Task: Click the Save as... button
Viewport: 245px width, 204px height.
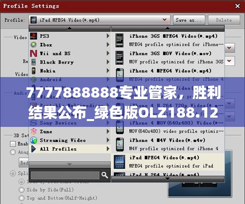Action: pyautogui.click(x=189, y=20)
